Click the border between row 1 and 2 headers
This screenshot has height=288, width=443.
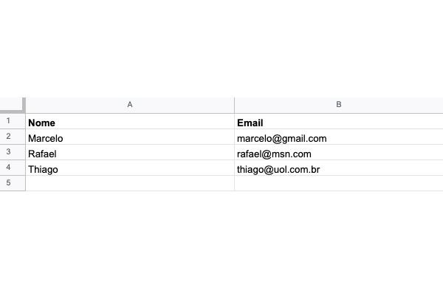click(13, 129)
